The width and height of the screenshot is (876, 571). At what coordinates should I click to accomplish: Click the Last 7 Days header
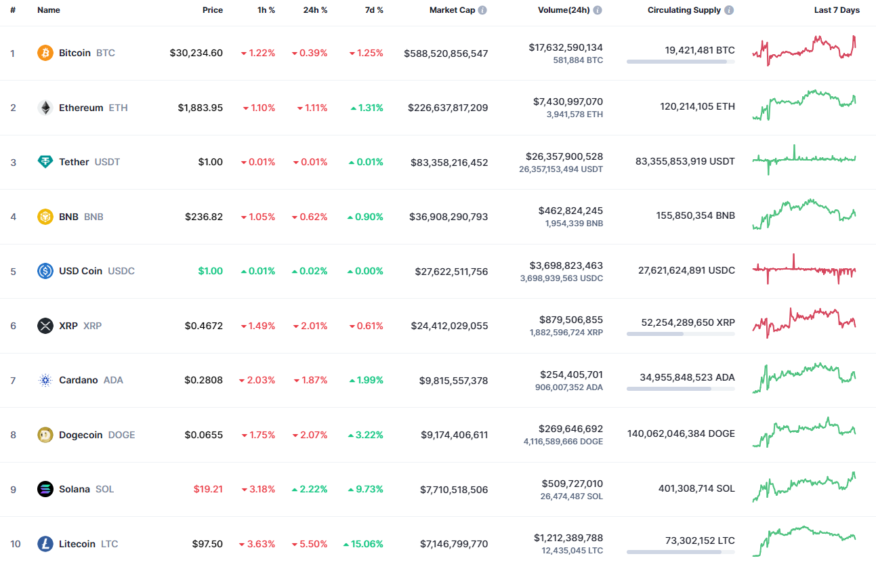point(837,9)
